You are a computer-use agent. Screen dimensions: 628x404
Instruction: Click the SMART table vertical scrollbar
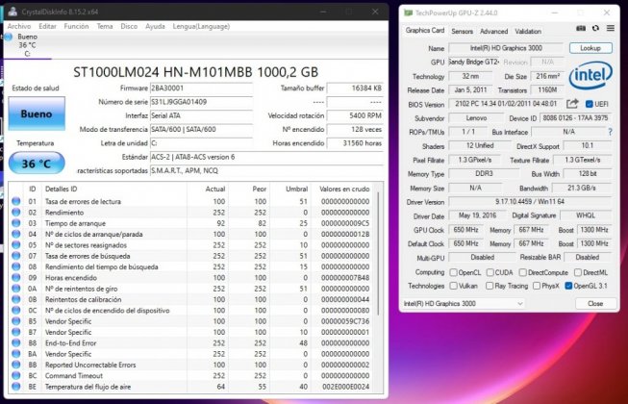(378, 252)
